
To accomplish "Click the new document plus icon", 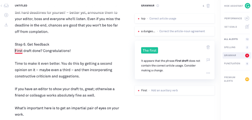I will click(x=6, y=15).
